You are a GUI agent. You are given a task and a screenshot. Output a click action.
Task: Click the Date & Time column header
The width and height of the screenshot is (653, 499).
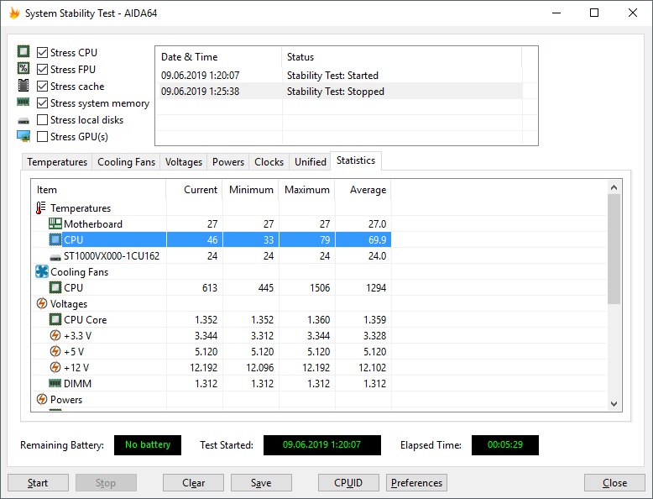(x=219, y=56)
